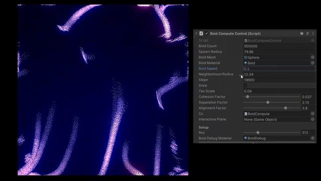
Task: Click the Separation Factor slider handle
Action: (267, 102)
